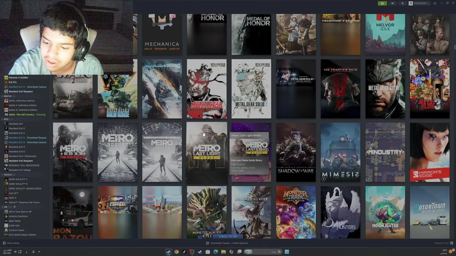Open the Metal Gear Solid 2 cover
Image resolution: width=456 pixels, height=256 pixels.
(251, 89)
